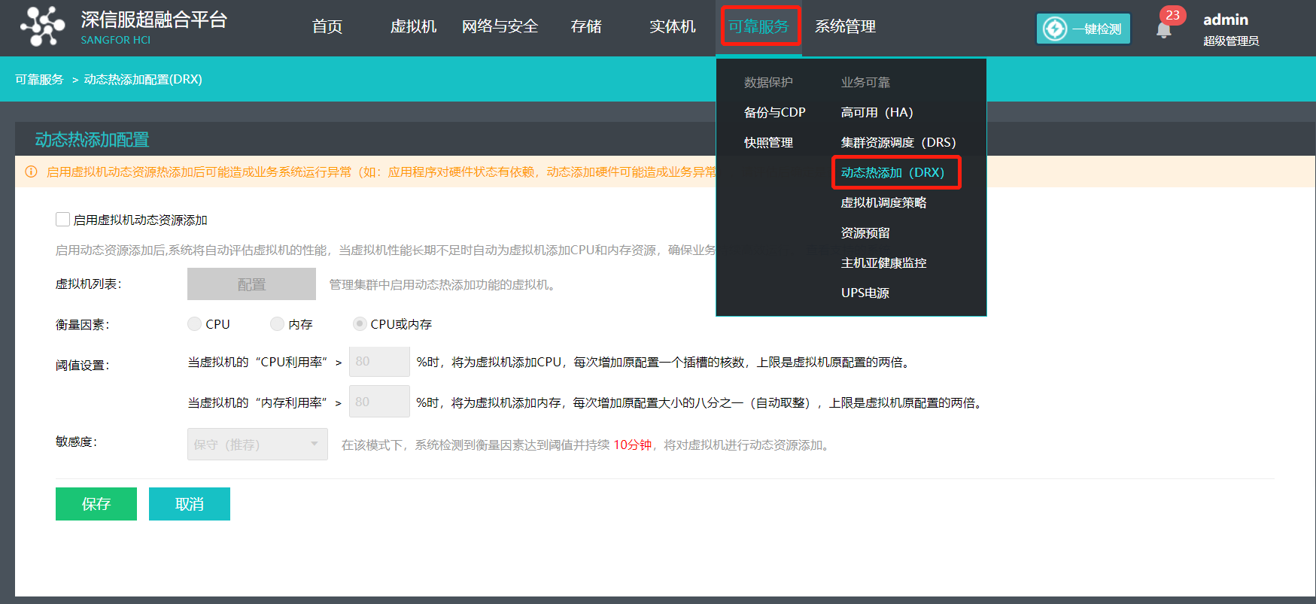Viewport: 1316px width, 604px height.
Task: Open the 可靠服务 menu
Action: (758, 26)
